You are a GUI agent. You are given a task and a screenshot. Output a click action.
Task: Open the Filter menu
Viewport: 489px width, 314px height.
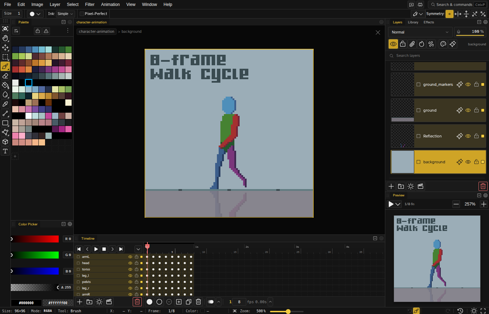point(90,5)
